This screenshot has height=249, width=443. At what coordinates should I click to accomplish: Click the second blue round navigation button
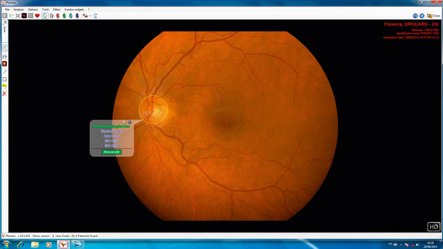(422, 16)
